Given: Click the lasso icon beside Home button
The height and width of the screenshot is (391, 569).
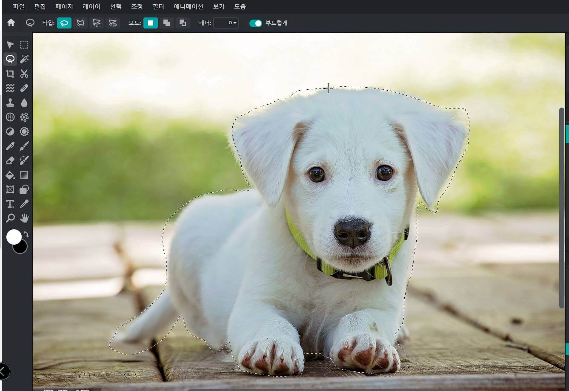Looking at the screenshot, I should pos(30,23).
